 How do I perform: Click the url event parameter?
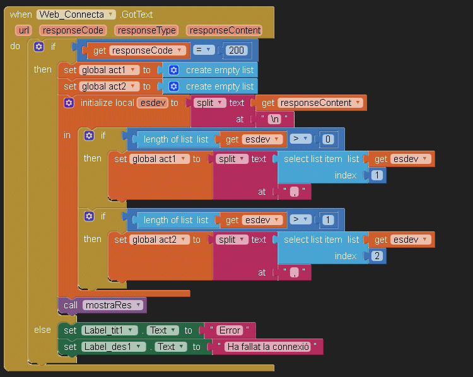24,30
